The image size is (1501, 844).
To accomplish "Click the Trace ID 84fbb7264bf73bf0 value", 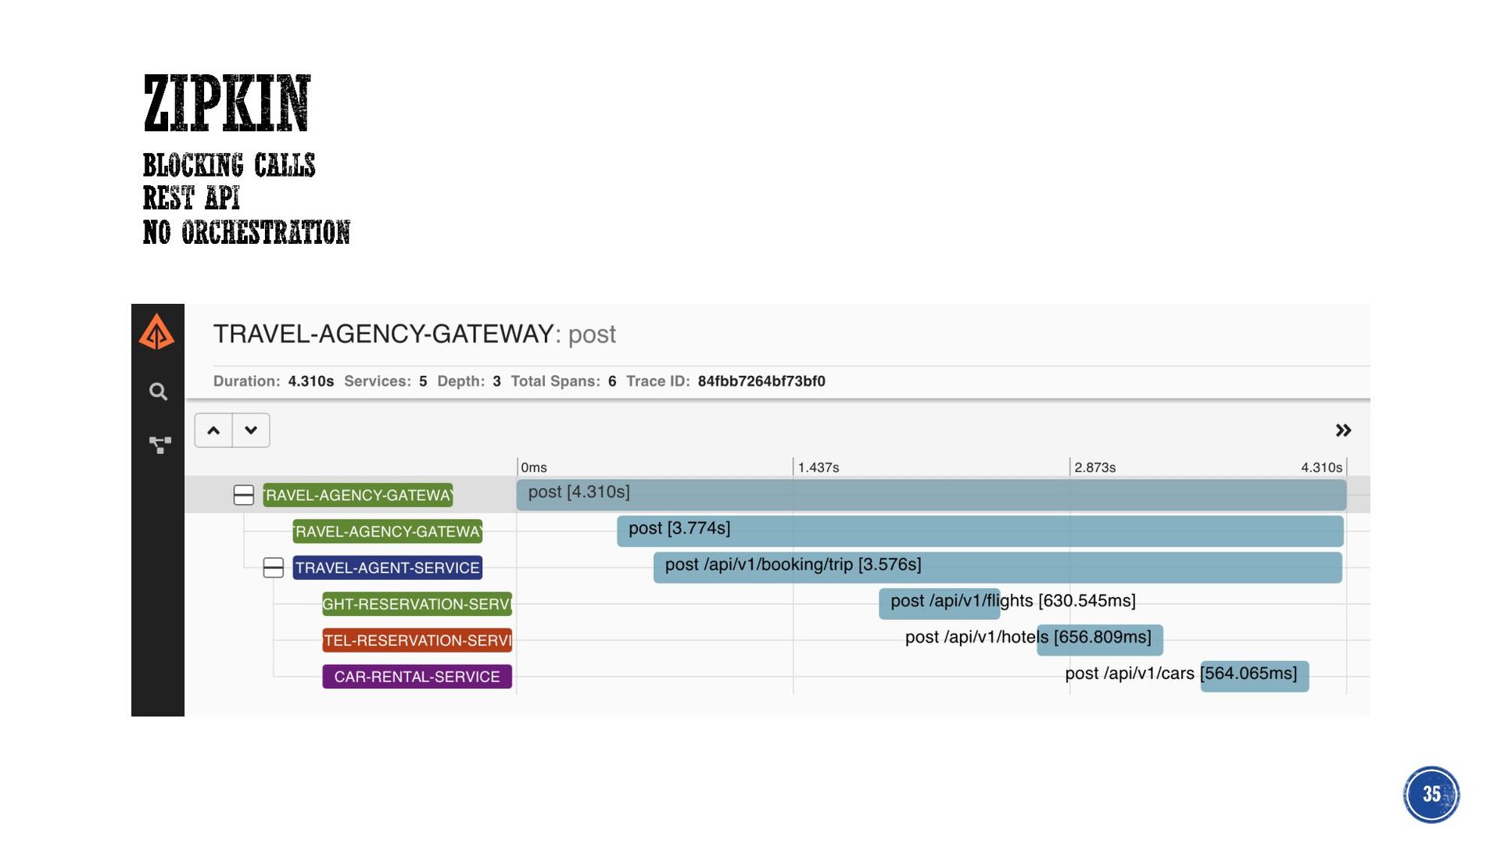I will click(761, 381).
